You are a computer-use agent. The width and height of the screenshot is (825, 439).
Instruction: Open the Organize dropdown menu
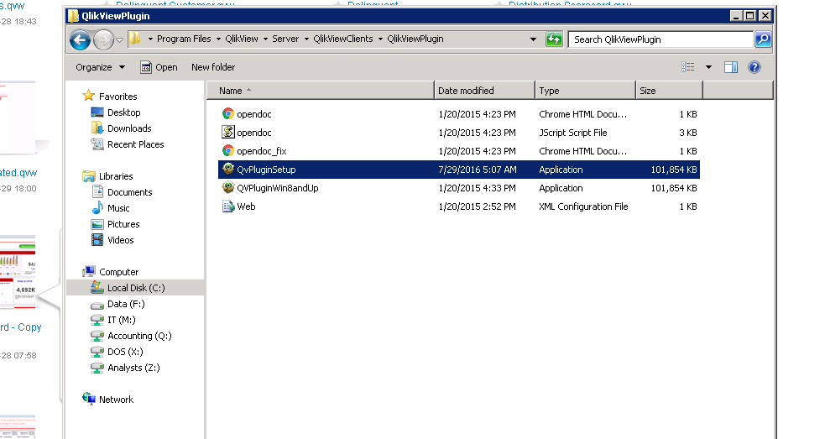coord(99,67)
